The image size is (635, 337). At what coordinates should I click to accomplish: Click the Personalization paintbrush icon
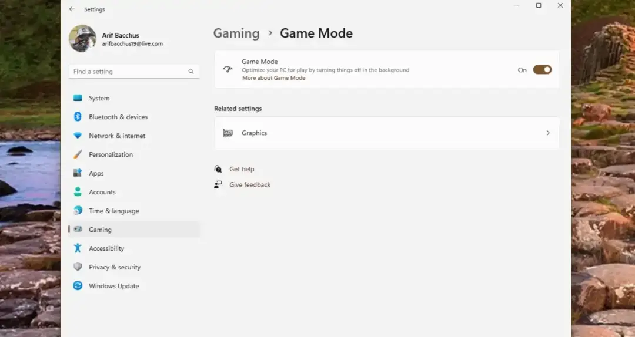[78, 154]
